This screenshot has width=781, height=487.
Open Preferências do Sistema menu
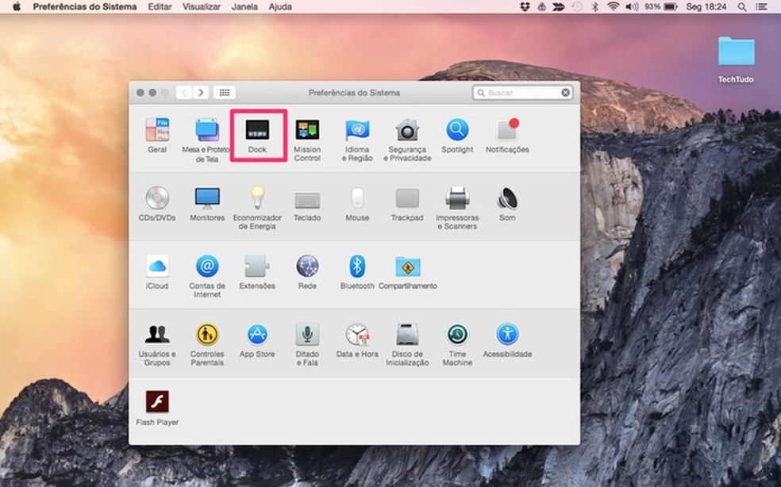[85, 7]
